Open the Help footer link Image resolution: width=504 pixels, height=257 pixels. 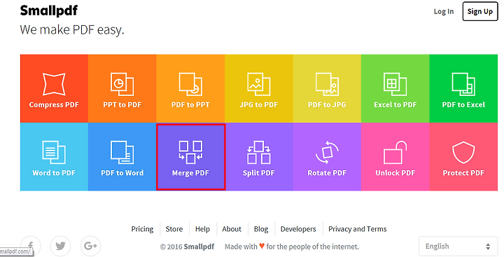[x=202, y=229]
